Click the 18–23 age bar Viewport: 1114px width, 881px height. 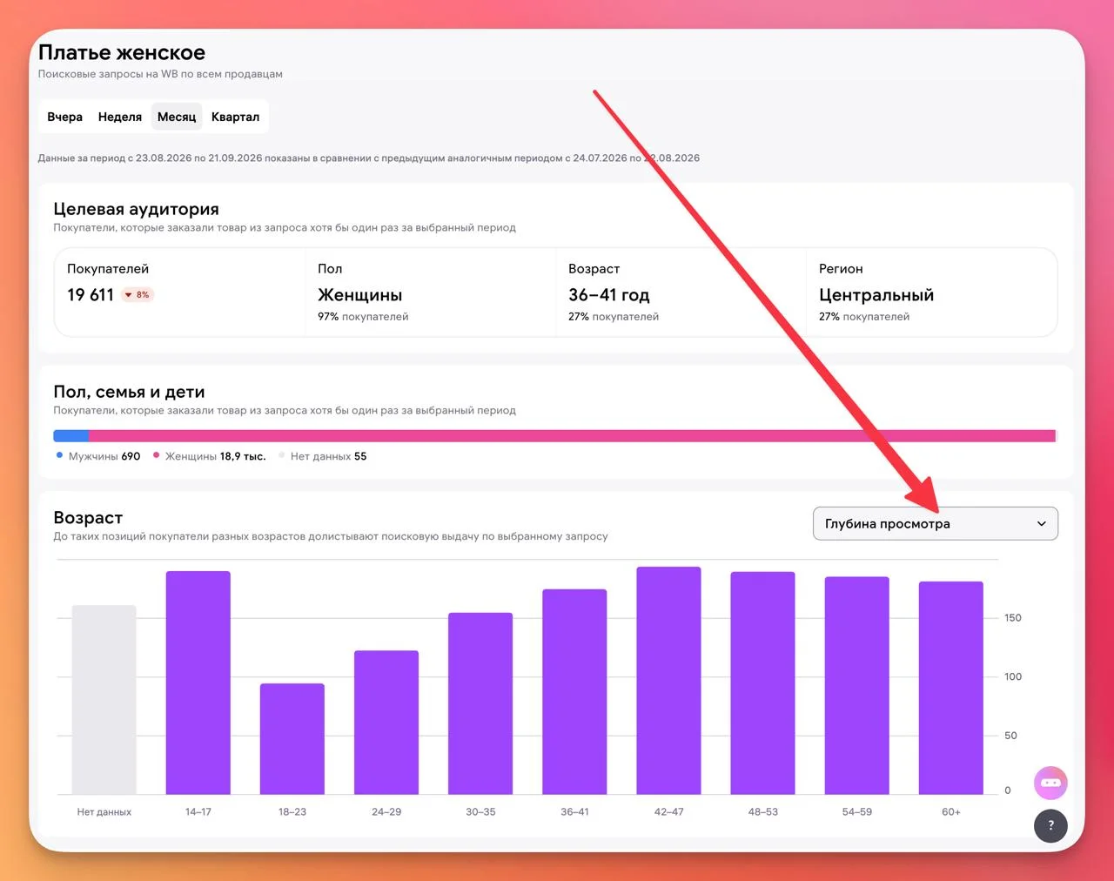click(292, 739)
